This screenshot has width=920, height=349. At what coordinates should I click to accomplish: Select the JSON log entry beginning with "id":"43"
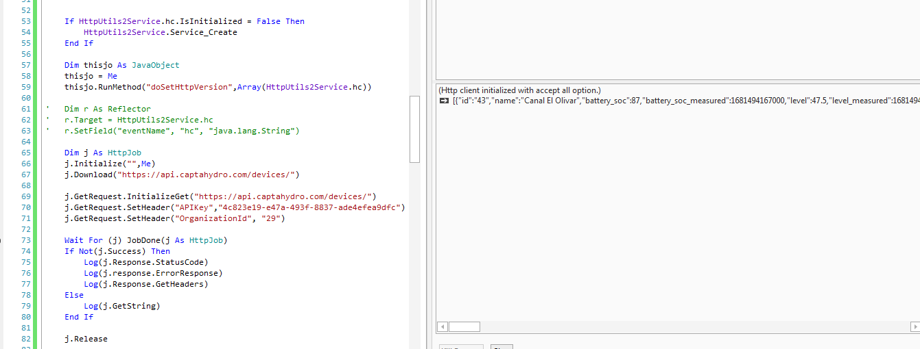[x=685, y=101]
